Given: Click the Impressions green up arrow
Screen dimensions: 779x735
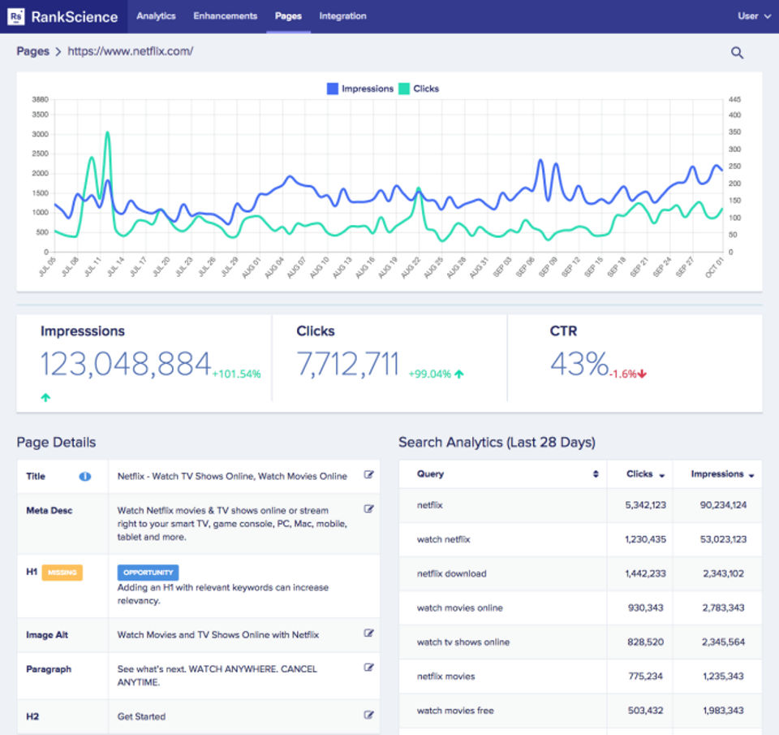Looking at the screenshot, I should (45, 397).
